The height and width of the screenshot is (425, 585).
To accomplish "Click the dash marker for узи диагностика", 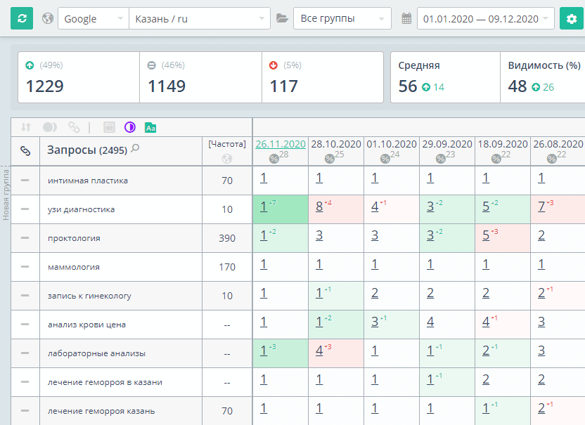I will [x=25, y=209].
